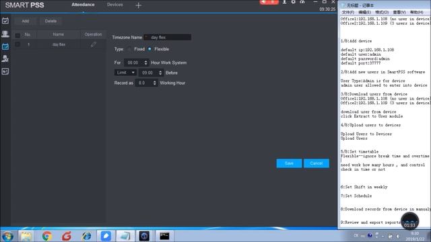Click the '4/8:Upload users to devices' line in Notepad

click(x=370, y=125)
